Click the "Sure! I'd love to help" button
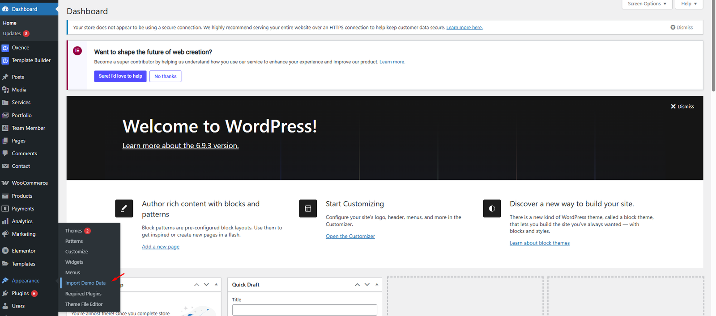 (x=120, y=76)
